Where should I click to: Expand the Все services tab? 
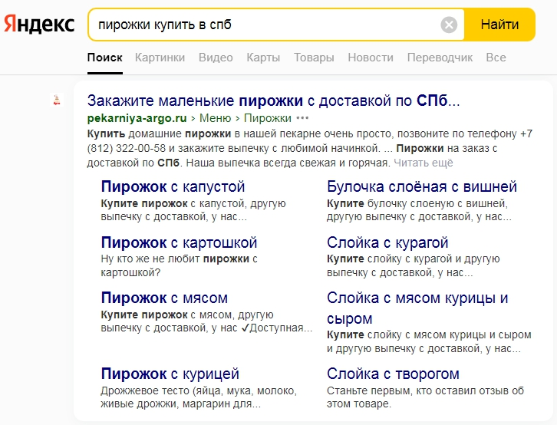click(x=496, y=58)
